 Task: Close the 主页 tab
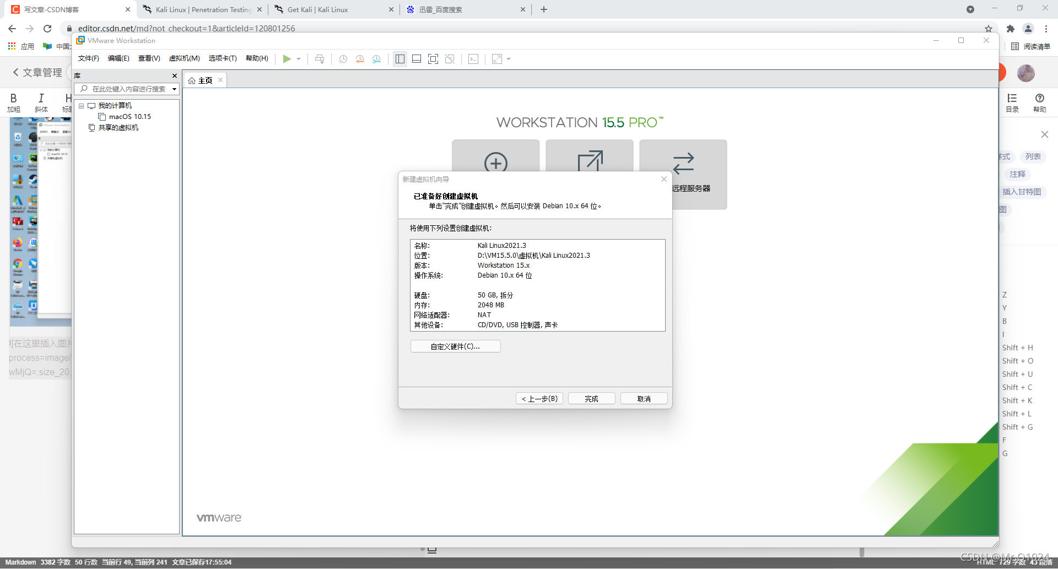220,80
